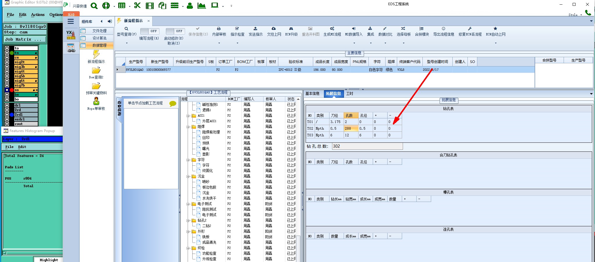
Task: Open File menu in Graphic Editor
Action: point(10,15)
